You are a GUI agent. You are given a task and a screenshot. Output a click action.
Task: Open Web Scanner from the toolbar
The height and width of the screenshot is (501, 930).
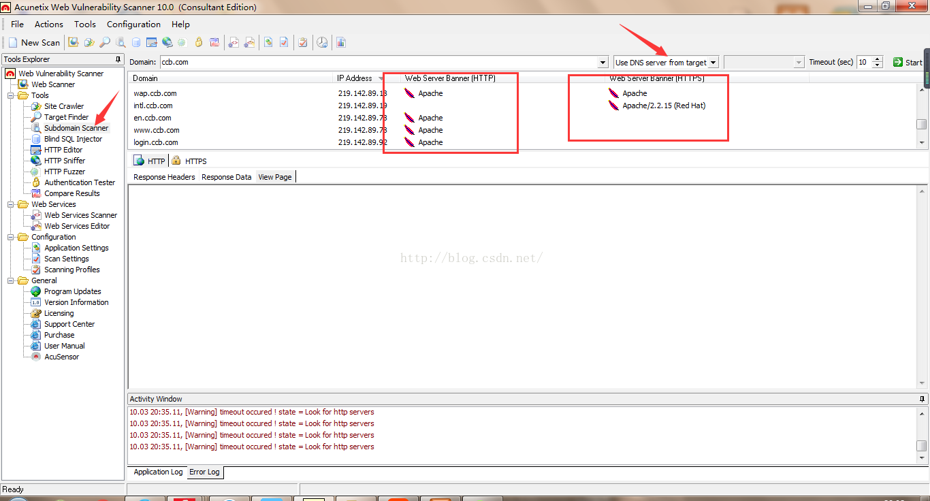pos(74,42)
